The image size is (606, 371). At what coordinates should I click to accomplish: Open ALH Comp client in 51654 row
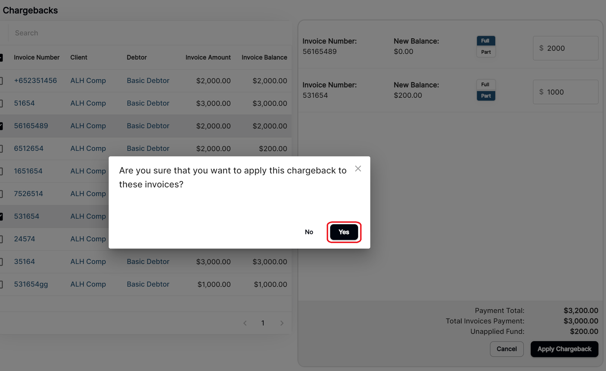88,103
